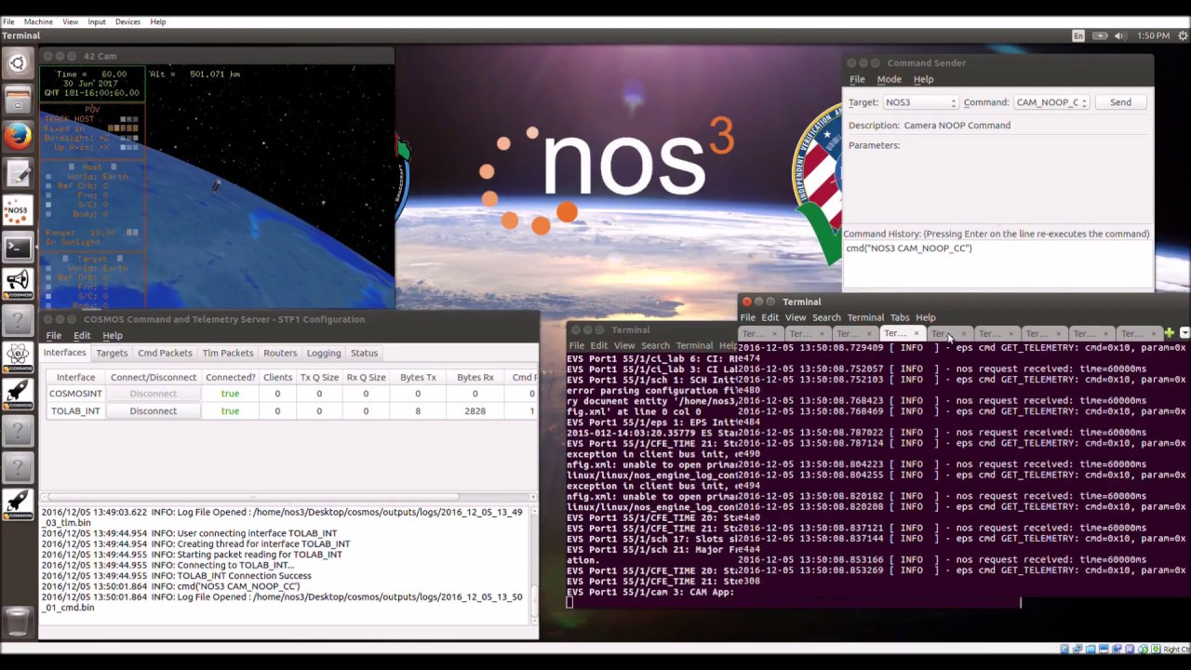Open Command Sender Mode menu
Viewport: 1191px width, 670px height.
pos(889,79)
